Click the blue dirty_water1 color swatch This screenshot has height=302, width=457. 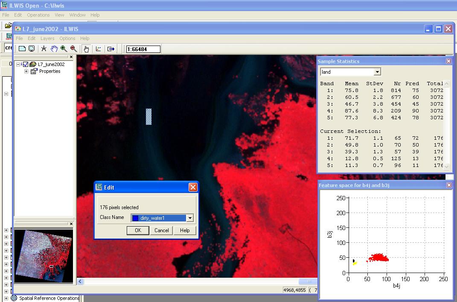pyautogui.click(x=135, y=218)
